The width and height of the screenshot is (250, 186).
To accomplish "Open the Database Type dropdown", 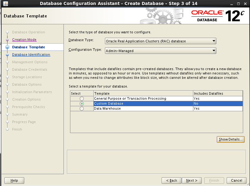I will 161,41.
